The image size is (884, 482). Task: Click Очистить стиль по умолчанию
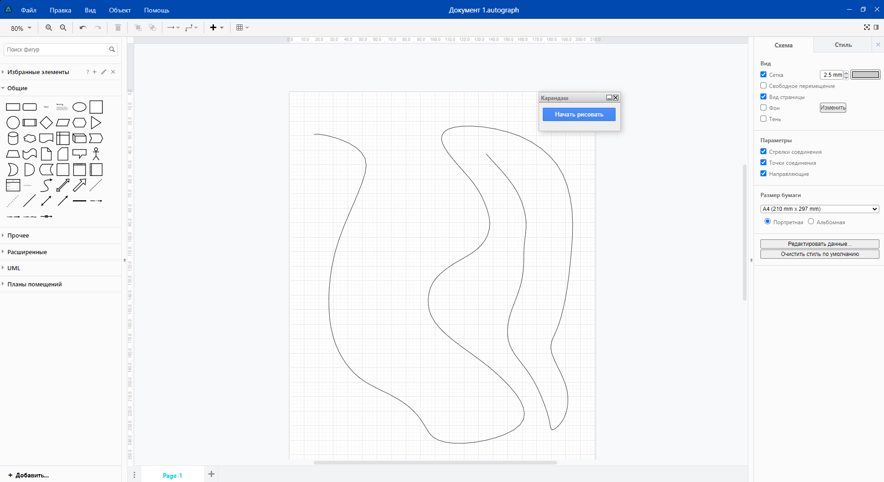819,254
